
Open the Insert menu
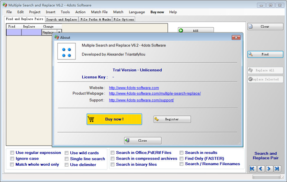tap(51, 12)
